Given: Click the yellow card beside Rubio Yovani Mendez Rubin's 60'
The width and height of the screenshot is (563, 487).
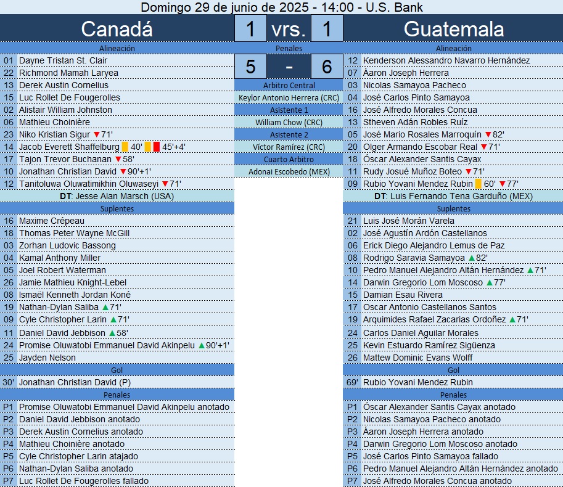Looking at the screenshot, I should (478, 184).
